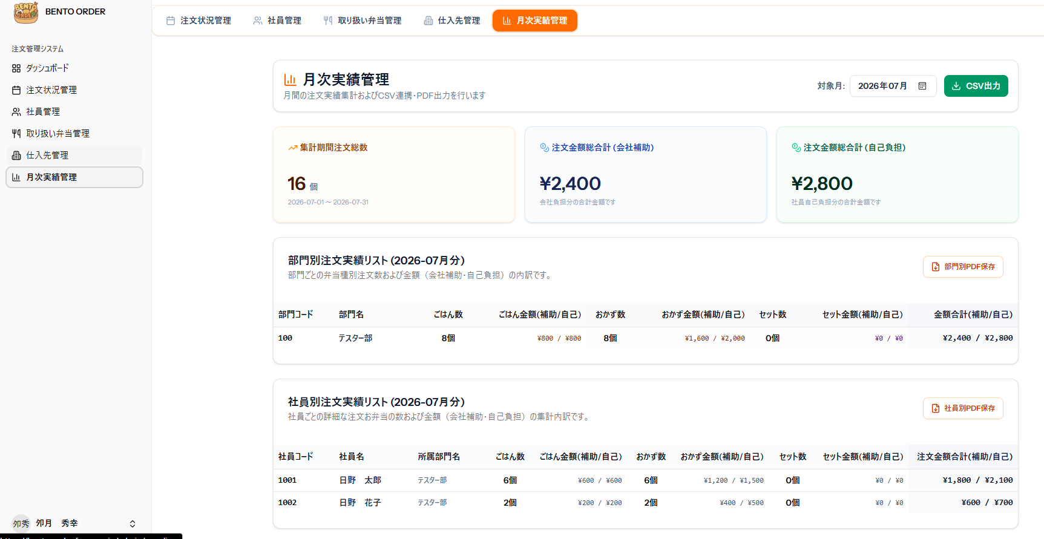1044x539 pixels.
Task: Open the 対象月 2026年07月 month selector
Action: [x=893, y=86]
